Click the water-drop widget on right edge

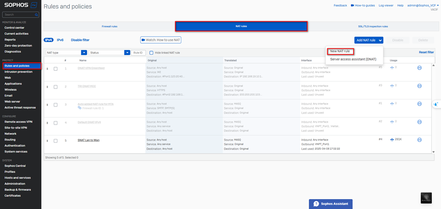coord(436,104)
